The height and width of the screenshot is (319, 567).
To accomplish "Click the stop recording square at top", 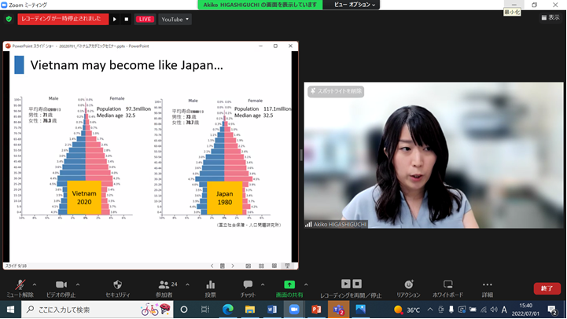I will 127,19.
